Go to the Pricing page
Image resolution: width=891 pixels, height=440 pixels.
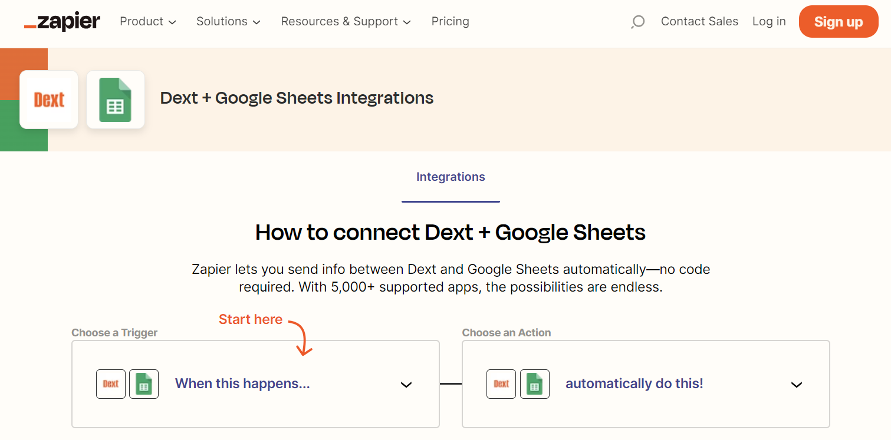451,21
